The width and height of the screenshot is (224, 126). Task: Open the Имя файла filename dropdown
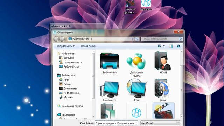pyautogui.click(x=136, y=123)
